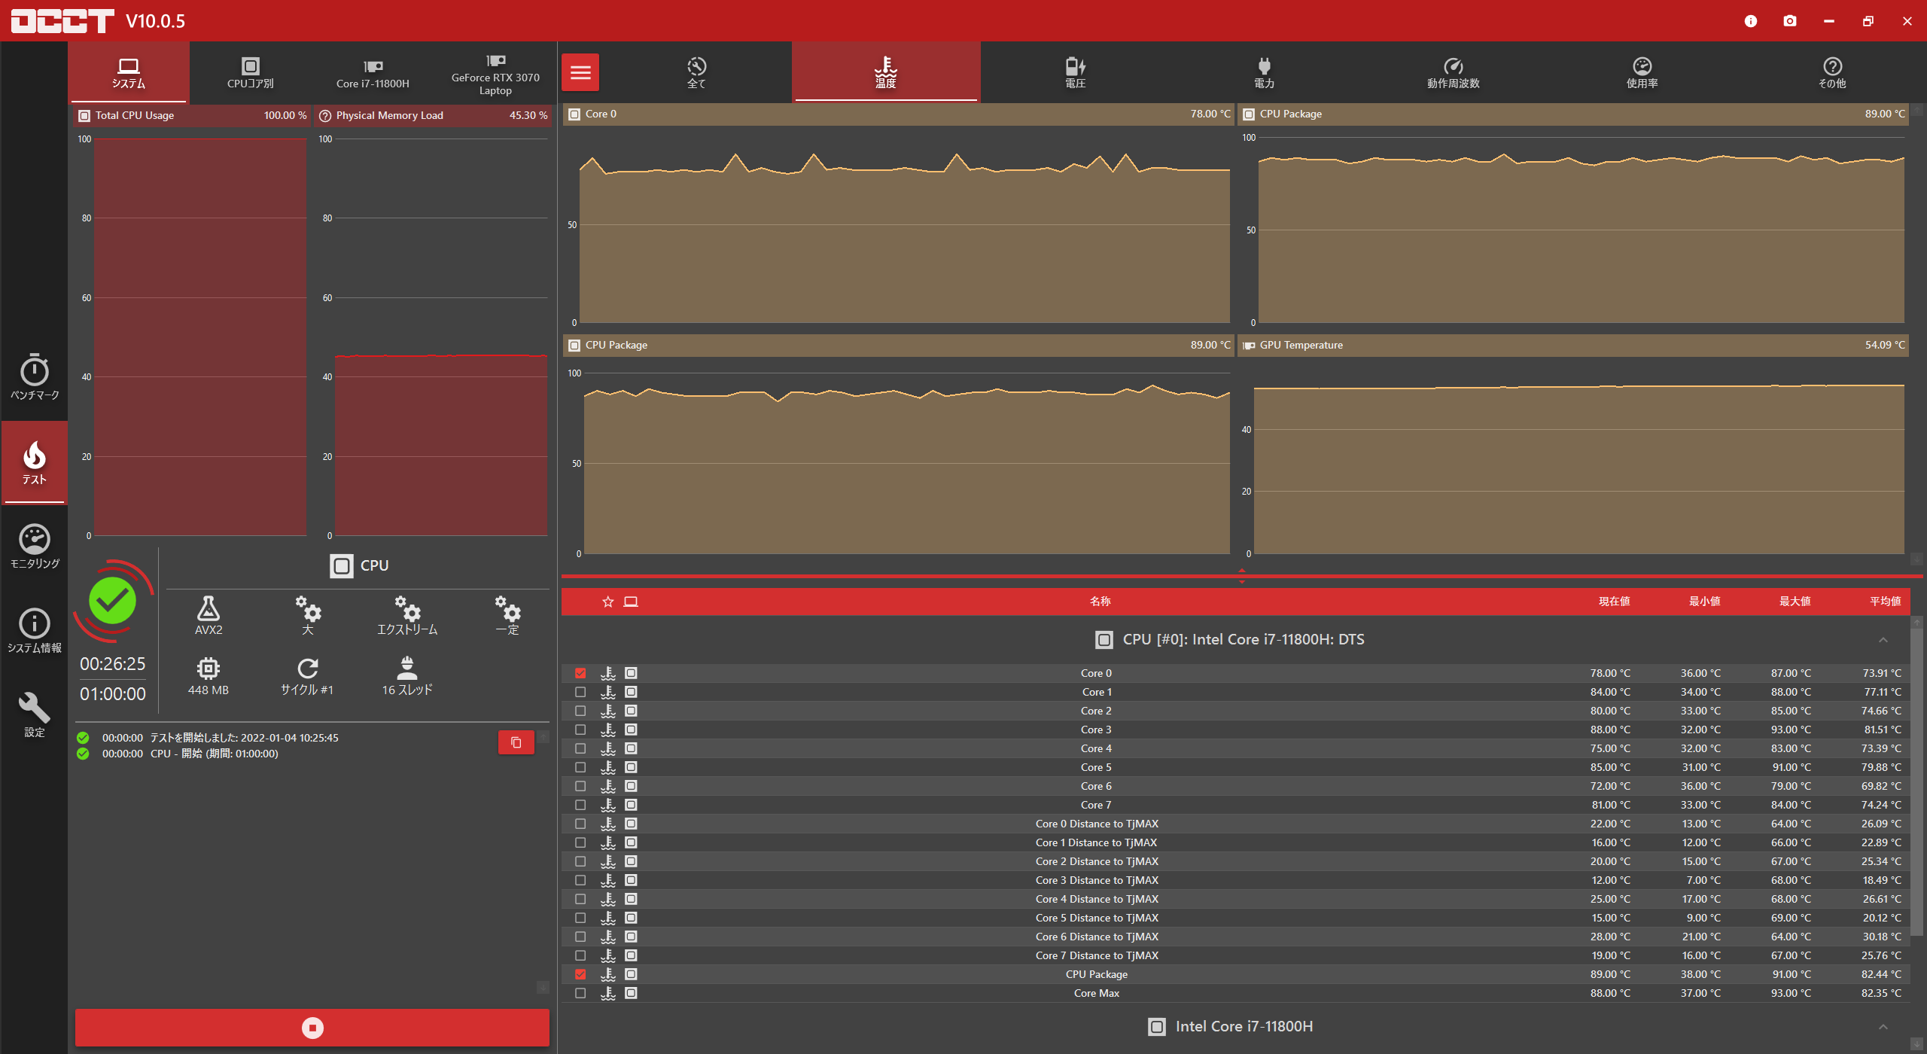
Task: Click the info icon in title bar
Action: coord(1751,21)
